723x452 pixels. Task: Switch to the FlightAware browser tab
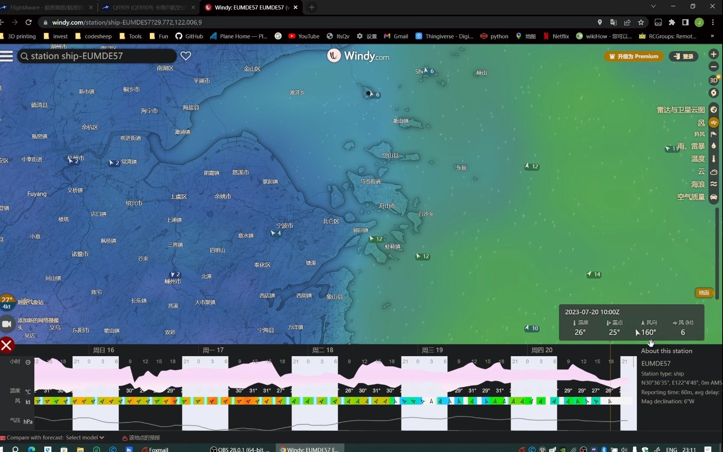tap(47, 8)
